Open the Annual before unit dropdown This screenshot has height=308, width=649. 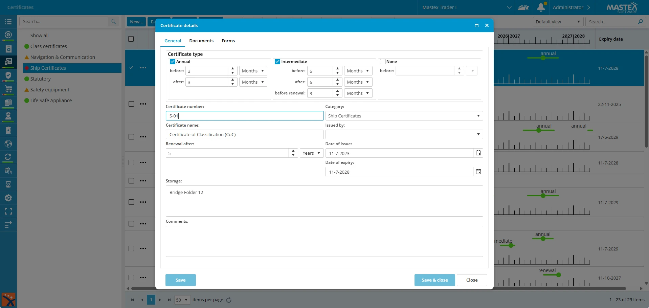253,71
